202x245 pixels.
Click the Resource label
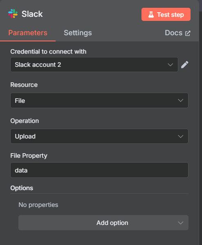click(24, 85)
